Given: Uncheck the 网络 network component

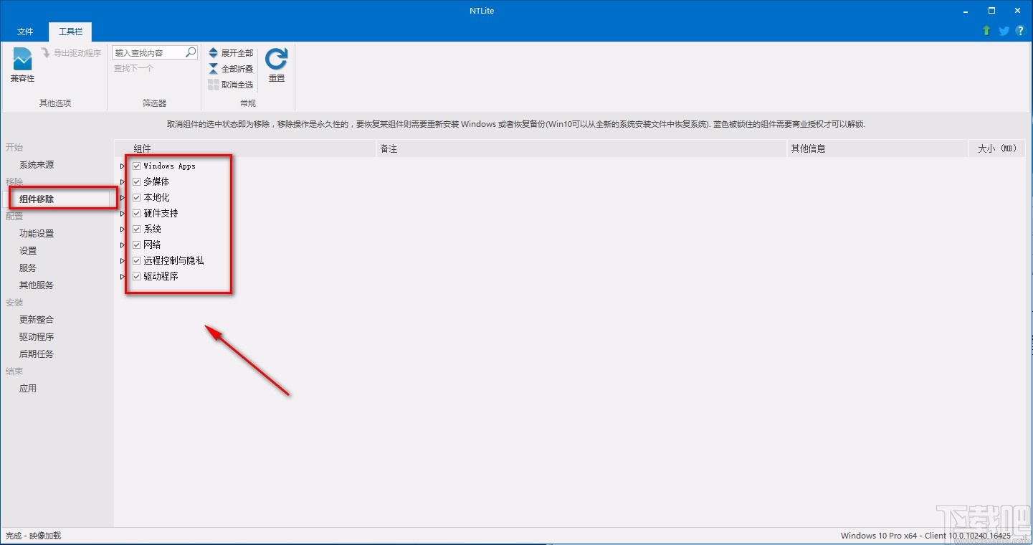Looking at the screenshot, I should [x=135, y=245].
